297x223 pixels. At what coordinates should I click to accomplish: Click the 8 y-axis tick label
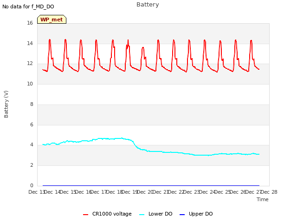32,104
